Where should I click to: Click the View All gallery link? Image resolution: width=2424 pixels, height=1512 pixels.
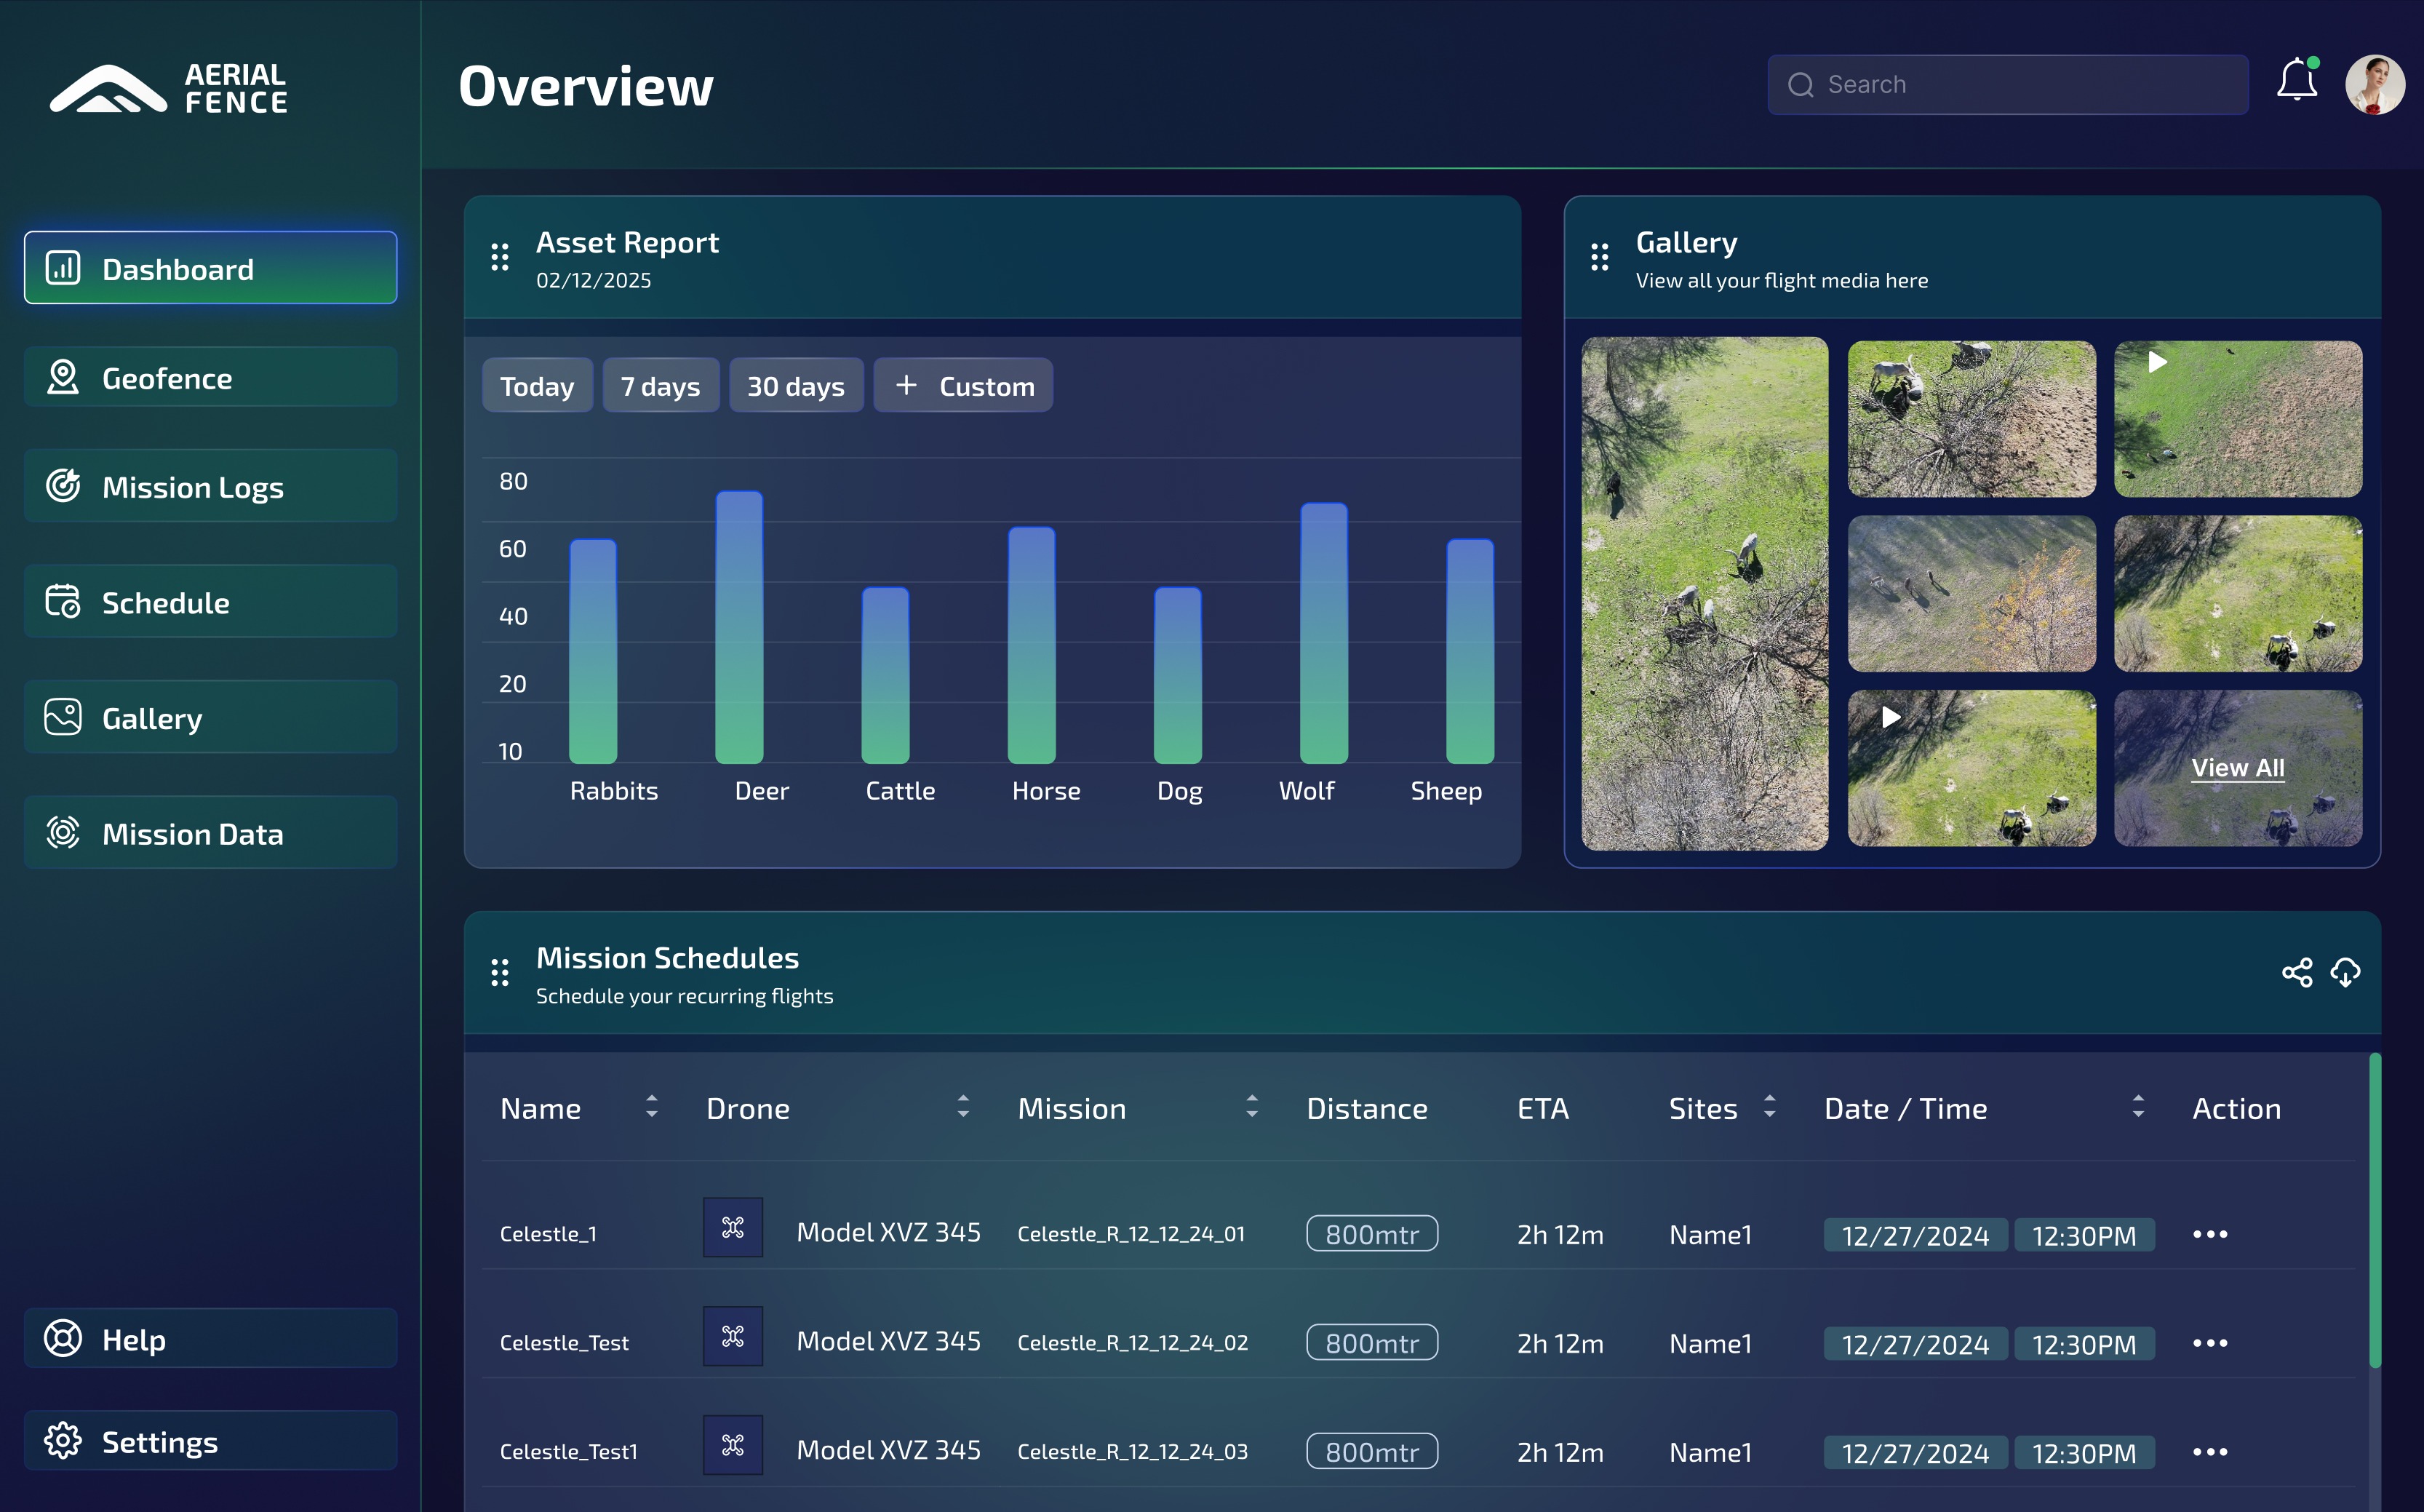point(2237,768)
